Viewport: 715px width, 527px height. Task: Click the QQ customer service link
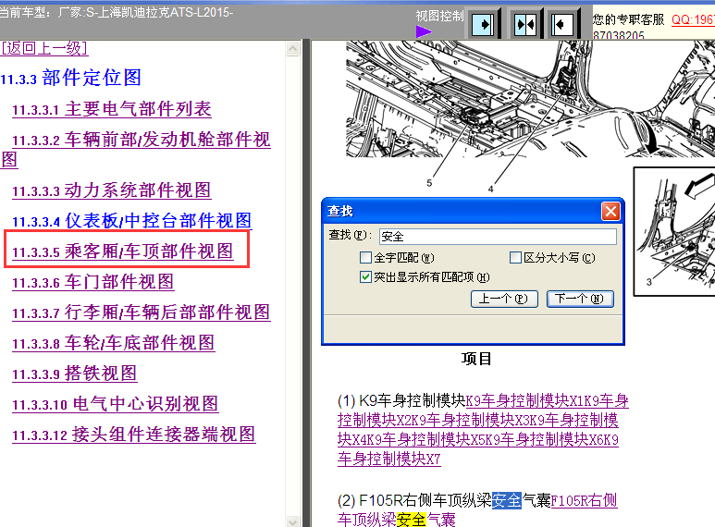[x=693, y=19]
